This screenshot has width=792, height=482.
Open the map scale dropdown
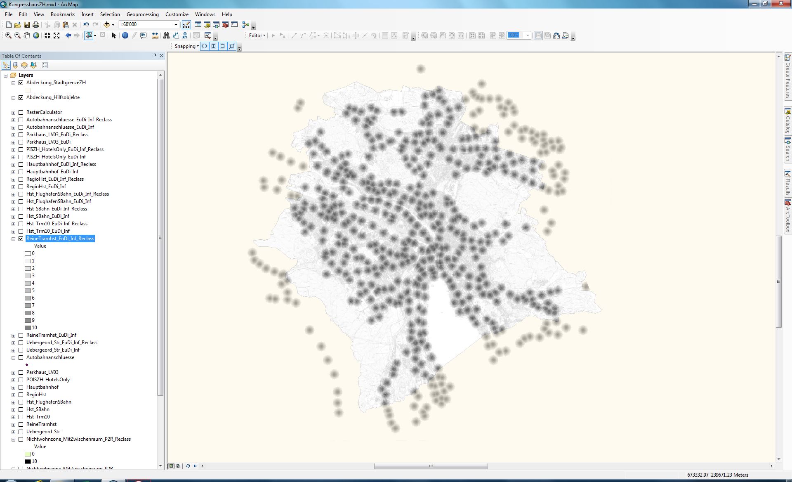[x=176, y=25]
